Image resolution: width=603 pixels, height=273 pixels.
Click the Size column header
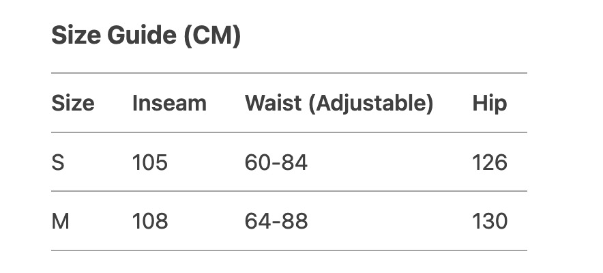tap(73, 103)
